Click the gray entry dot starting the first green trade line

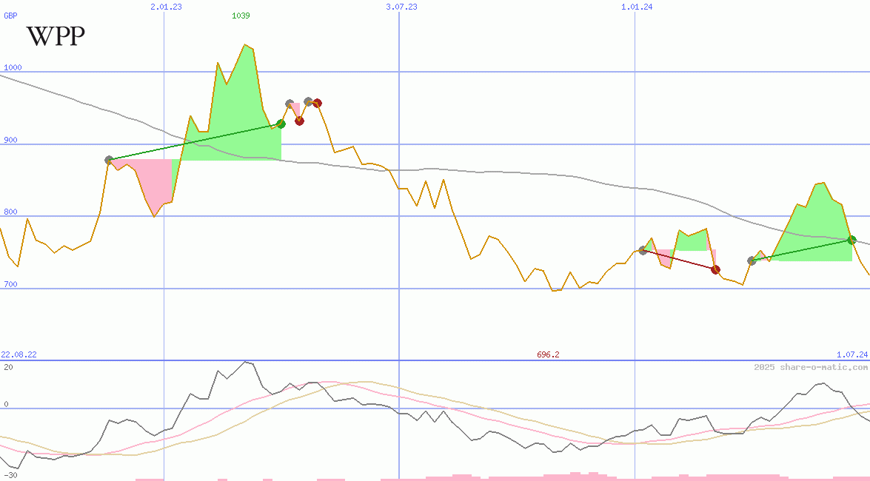(x=110, y=160)
